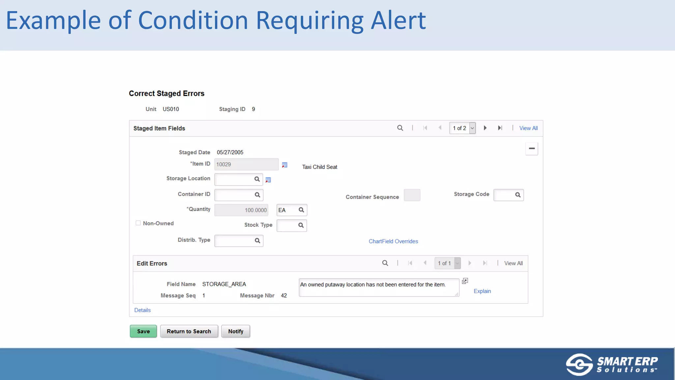Click the search icon in Staged Item Fields header
The height and width of the screenshot is (380, 675).
[x=400, y=128]
